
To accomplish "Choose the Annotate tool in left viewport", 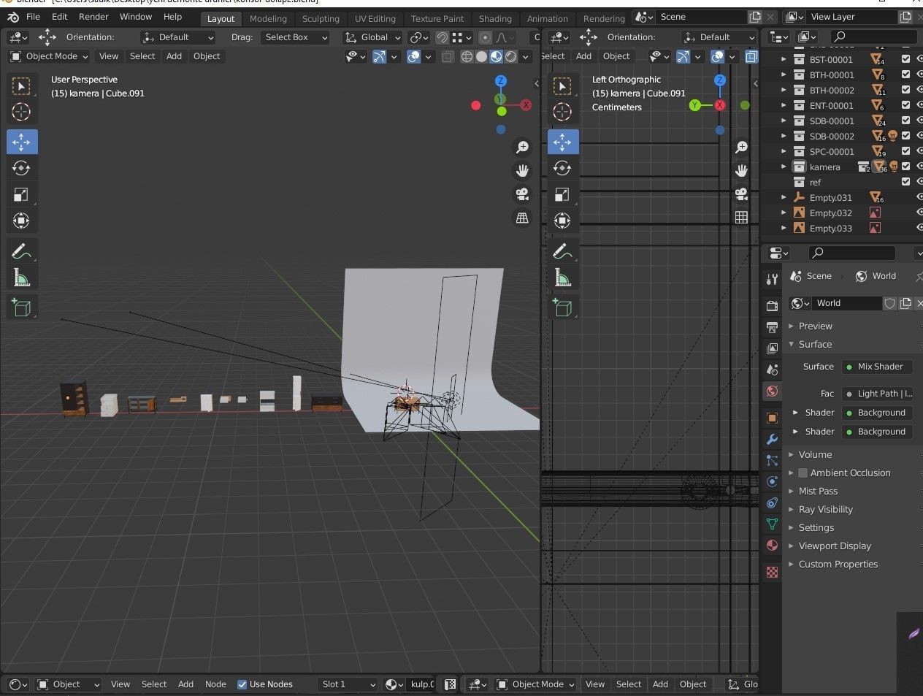I will pyautogui.click(x=21, y=251).
